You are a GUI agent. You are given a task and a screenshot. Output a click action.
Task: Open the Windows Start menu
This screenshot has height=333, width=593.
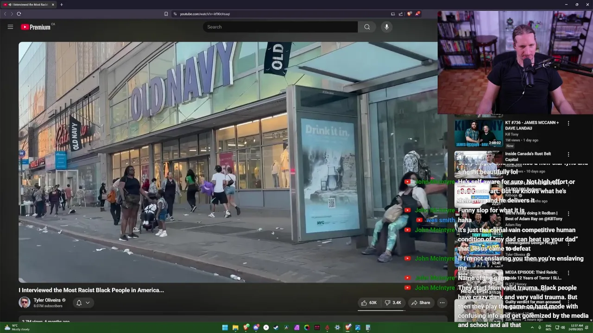[x=225, y=327]
